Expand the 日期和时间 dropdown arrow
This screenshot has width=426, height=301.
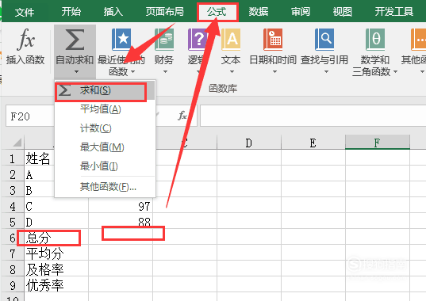tap(274, 72)
